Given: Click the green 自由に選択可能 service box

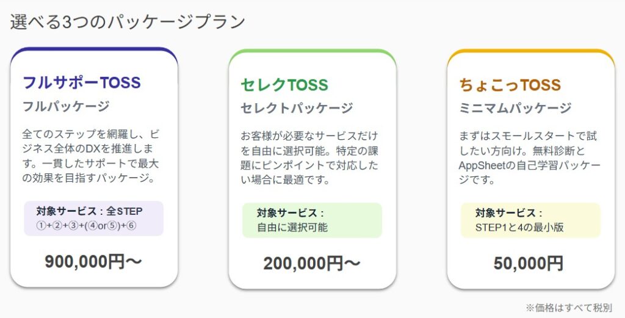Looking at the screenshot, I should [312, 220].
